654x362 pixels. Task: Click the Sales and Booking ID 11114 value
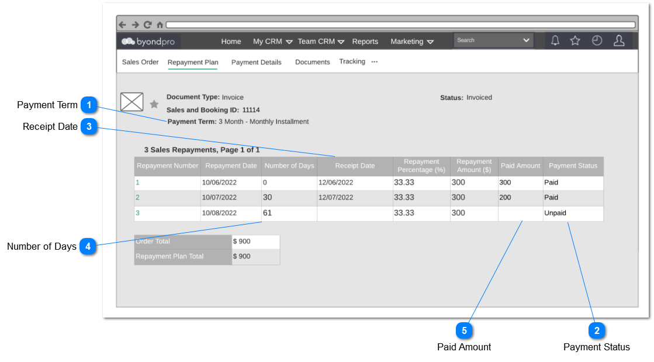tap(251, 110)
